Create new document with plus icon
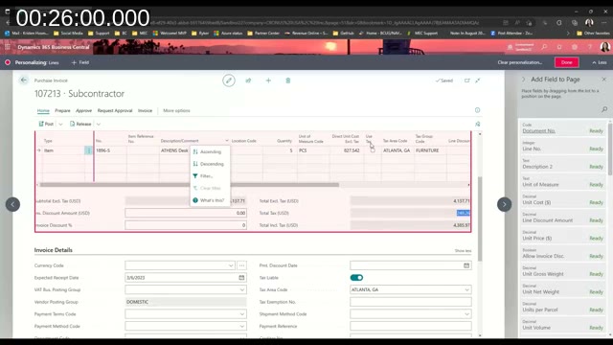The image size is (613, 345). (x=268, y=80)
